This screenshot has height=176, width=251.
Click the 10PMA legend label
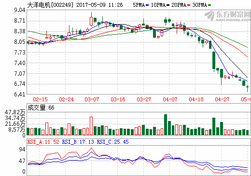point(158,5)
